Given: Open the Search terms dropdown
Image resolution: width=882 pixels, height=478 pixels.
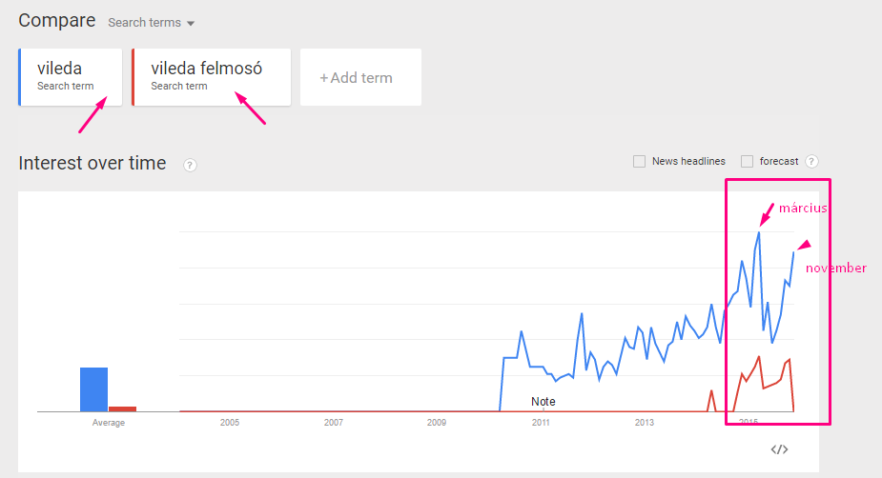Looking at the screenshot, I should 151,23.
